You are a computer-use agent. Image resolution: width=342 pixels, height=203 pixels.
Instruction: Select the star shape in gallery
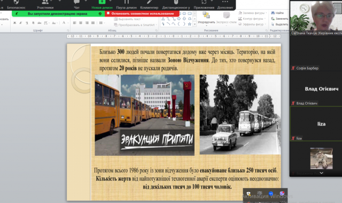click(190, 24)
